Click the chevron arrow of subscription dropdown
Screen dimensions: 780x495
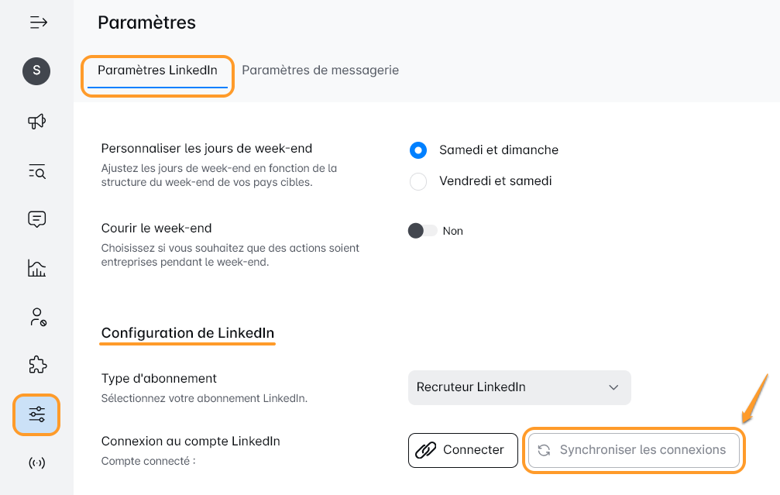(613, 387)
